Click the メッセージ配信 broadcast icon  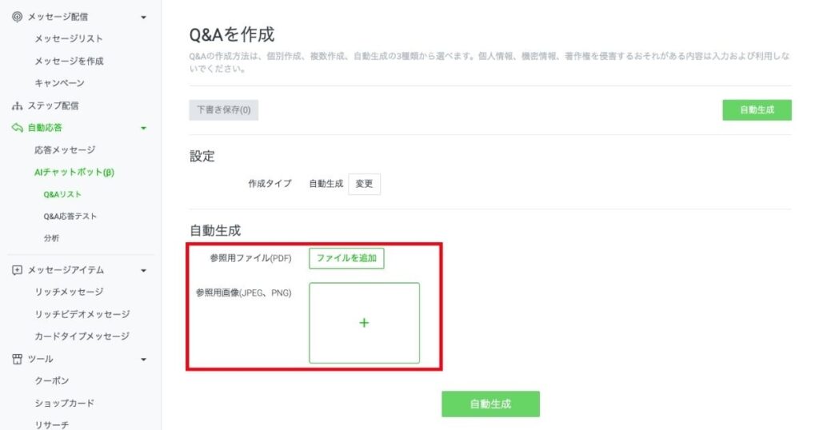(17, 17)
